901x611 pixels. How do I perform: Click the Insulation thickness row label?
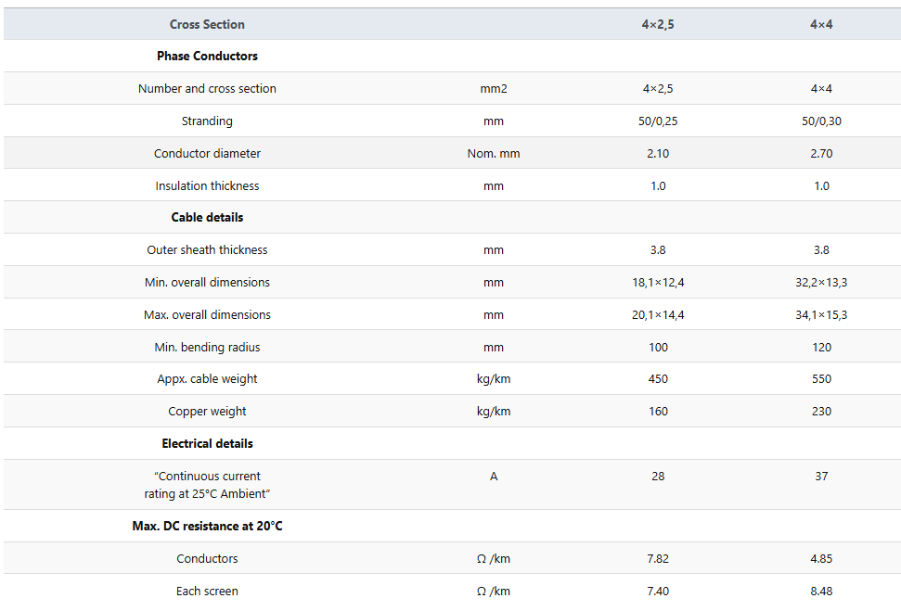click(x=207, y=186)
